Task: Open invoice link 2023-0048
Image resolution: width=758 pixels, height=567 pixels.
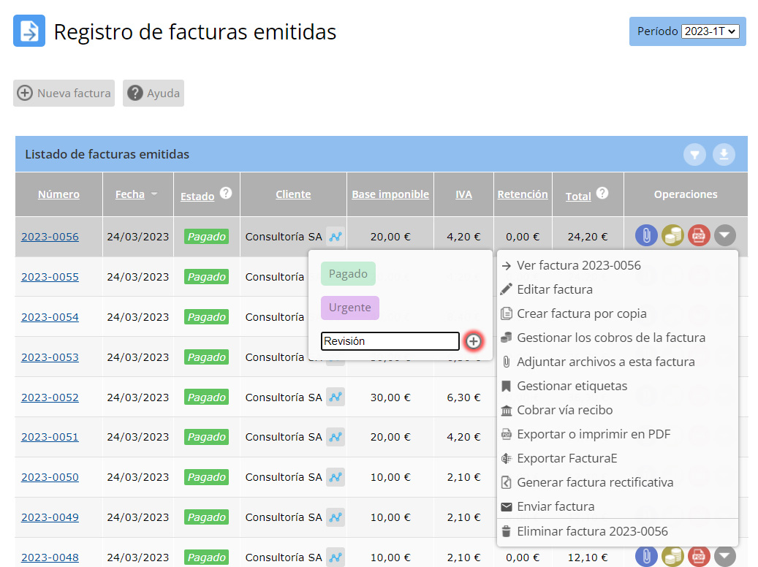Action: (x=50, y=558)
